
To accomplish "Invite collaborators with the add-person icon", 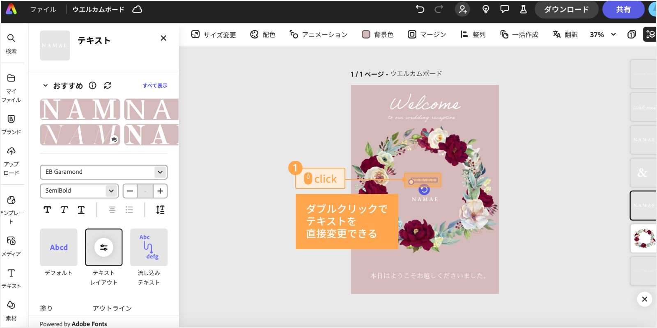I will click(x=462, y=9).
